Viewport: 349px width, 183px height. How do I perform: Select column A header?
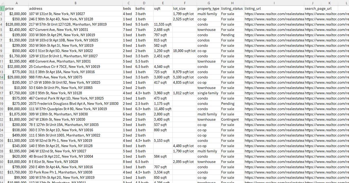16,3
